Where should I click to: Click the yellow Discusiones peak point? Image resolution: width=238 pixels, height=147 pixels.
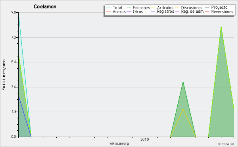183,109
